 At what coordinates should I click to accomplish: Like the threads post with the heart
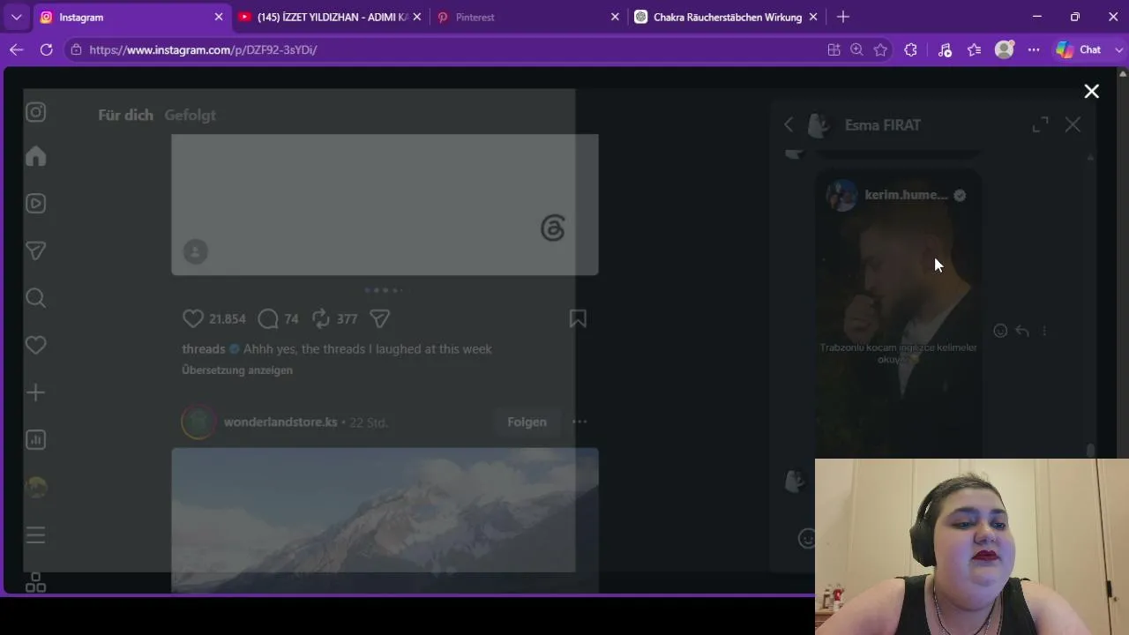(192, 318)
